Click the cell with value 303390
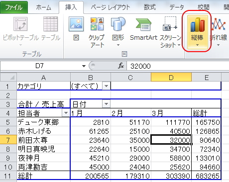Screen dimensions: 229x182 click(171, 176)
